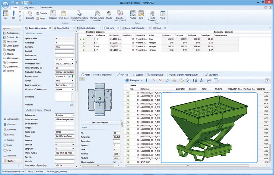Open the Work sheet tool
The image size is (274, 175).
point(64,14)
